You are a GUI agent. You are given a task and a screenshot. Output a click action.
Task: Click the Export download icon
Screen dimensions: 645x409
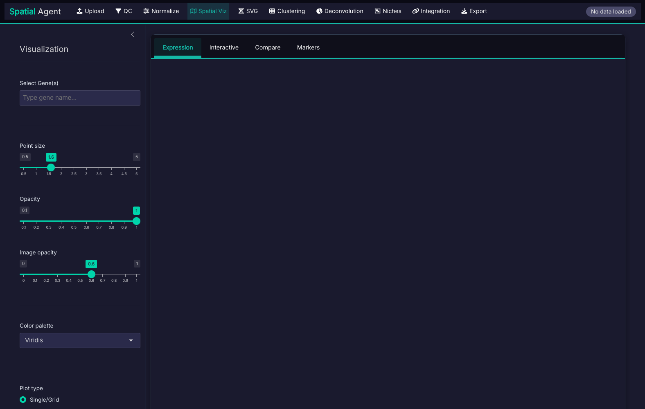pos(464,11)
